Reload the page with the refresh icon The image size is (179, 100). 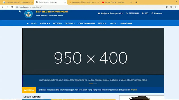point(12,7)
